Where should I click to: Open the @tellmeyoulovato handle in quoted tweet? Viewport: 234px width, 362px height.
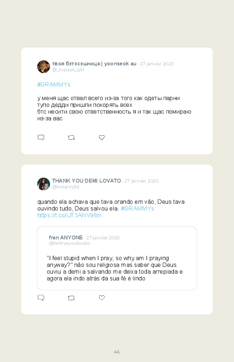click(69, 243)
